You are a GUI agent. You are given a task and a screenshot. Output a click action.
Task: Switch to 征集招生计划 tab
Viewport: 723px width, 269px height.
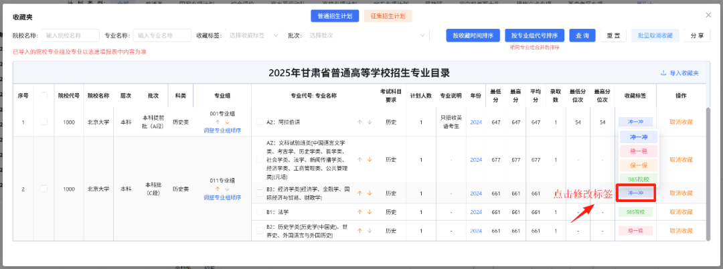[388, 15]
